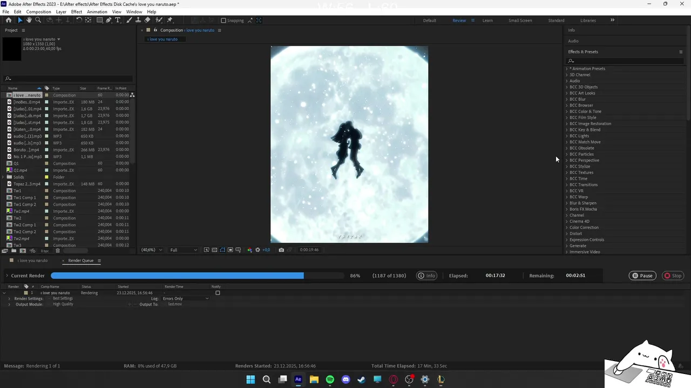This screenshot has height=388, width=691.
Task: Toggle transparency grid in composition viewer
Action: pyautogui.click(x=214, y=250)
